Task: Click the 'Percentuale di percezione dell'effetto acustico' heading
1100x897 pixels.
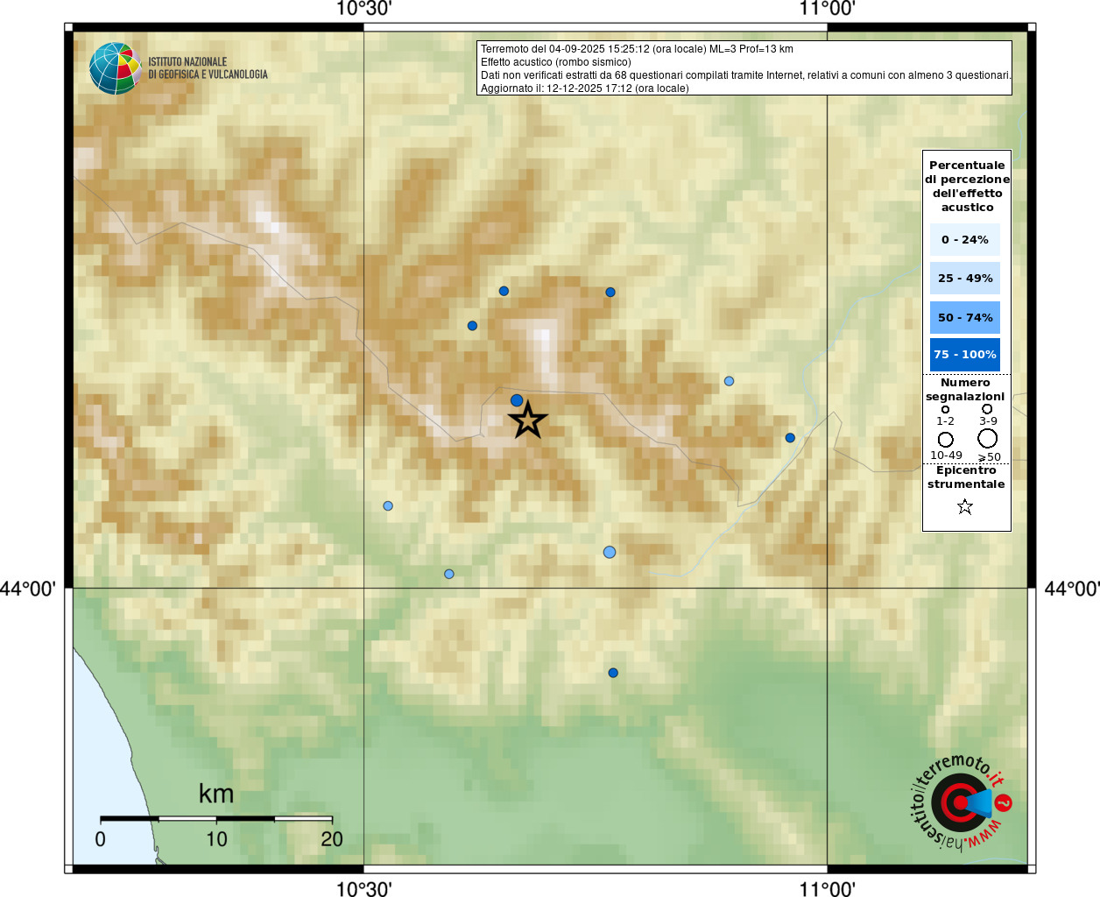Action: [967, 187]
